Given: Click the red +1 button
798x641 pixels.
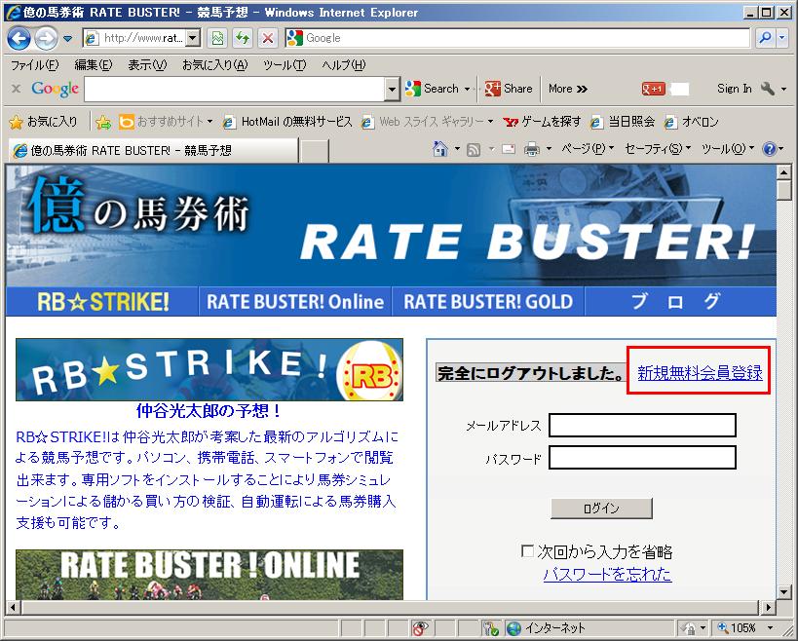Looking at the screenshot, I should point(654,89).
